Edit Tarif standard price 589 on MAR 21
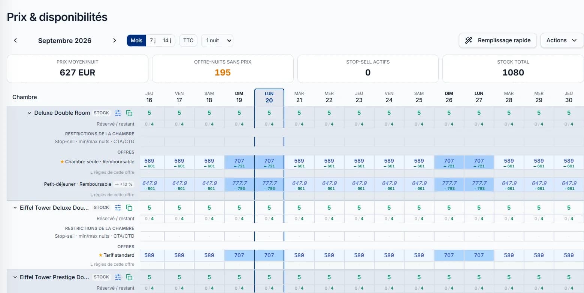Viewport: 584px width, 293px height. pyautogui.click(x=299, y=255)
